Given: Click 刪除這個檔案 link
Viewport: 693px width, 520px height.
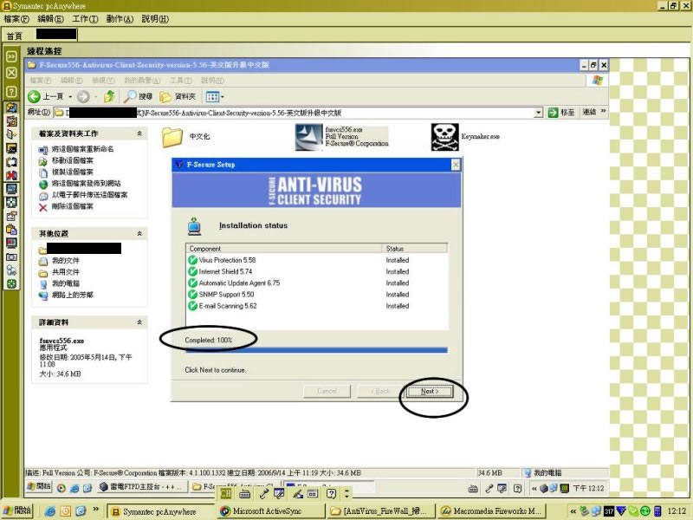Looking at the screenshot, I should [73, 206].
